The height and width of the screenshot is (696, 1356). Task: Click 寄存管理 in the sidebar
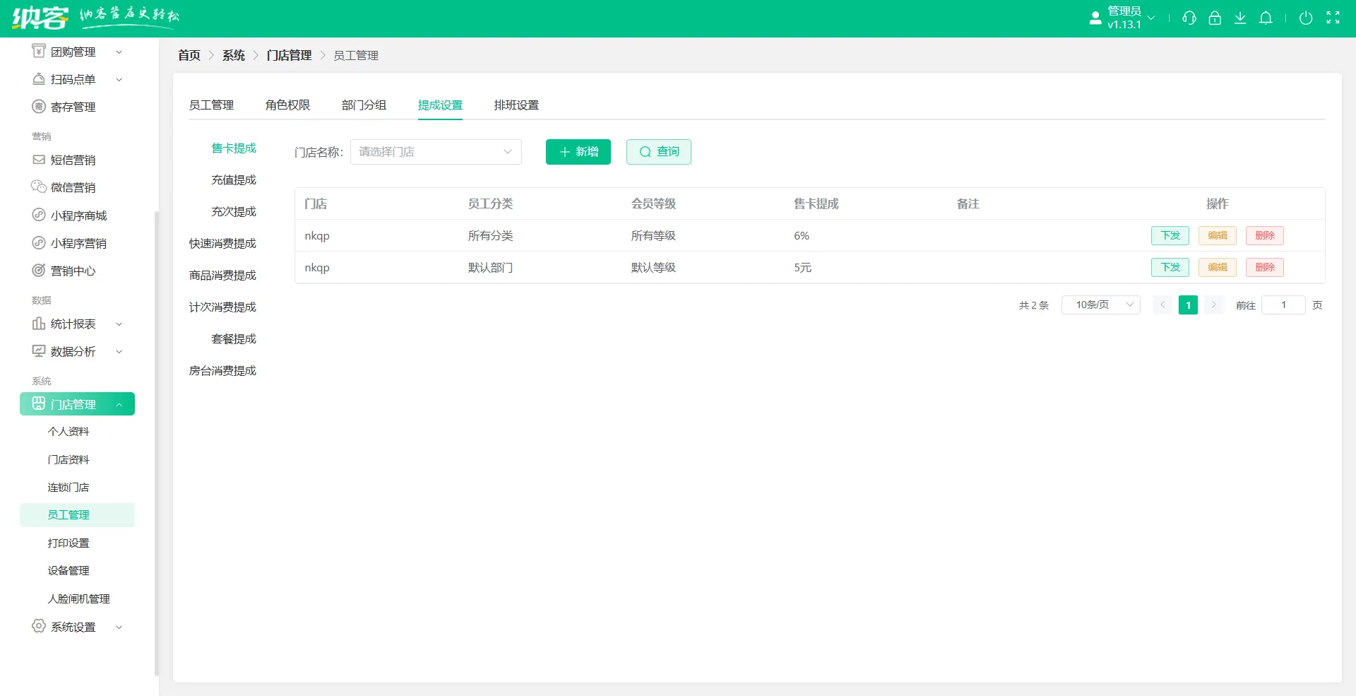(x=73, y=106)
